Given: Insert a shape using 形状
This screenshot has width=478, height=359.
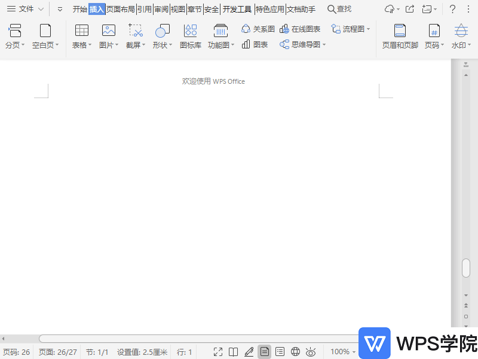Looking at the screenshot, I should coord(162,35).
